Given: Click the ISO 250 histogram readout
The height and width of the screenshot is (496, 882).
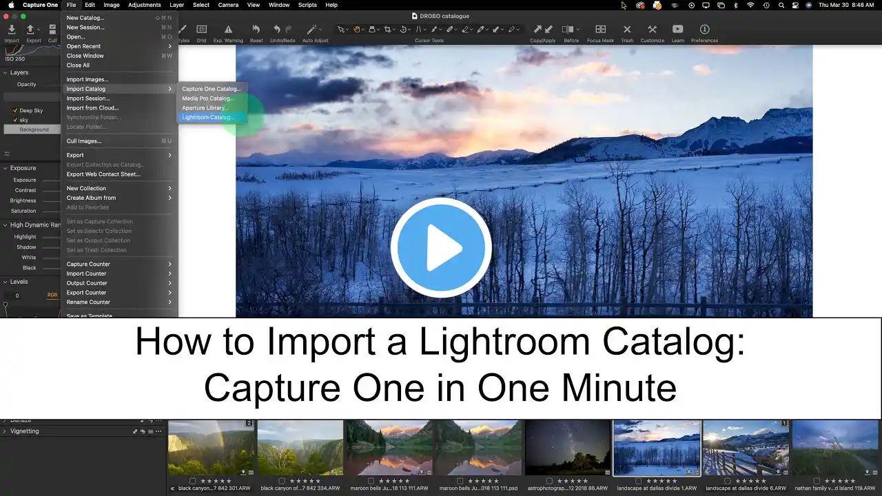Looking at the screenshot, I should click(x=14, y=59).
